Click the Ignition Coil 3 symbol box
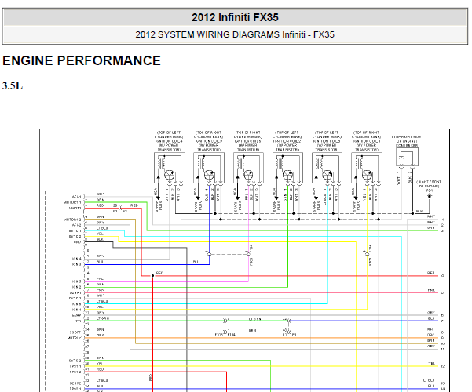 tap(209, 168)
